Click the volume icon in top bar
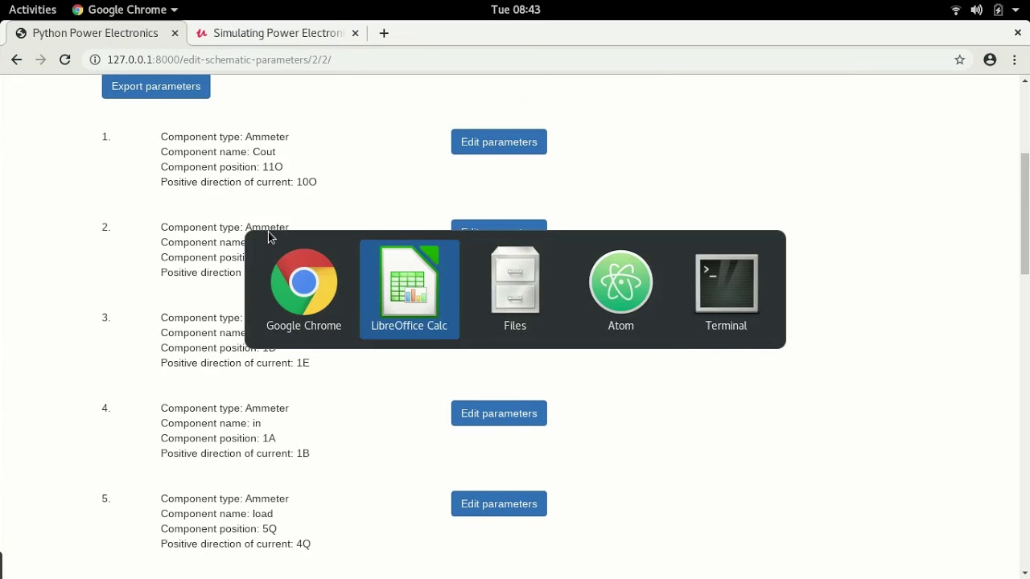Screen dimensions: 1030x579 [x=976, y=10]
